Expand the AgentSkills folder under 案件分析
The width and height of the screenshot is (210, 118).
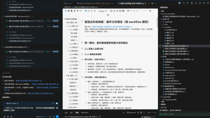click(x=162, y=22)
